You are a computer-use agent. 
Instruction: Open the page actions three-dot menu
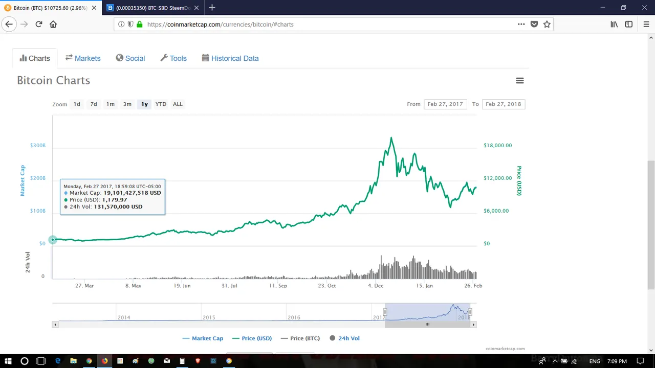coord(521,24)
